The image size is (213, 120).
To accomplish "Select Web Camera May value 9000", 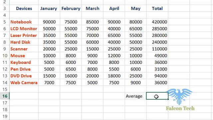I will pos(135,83).
